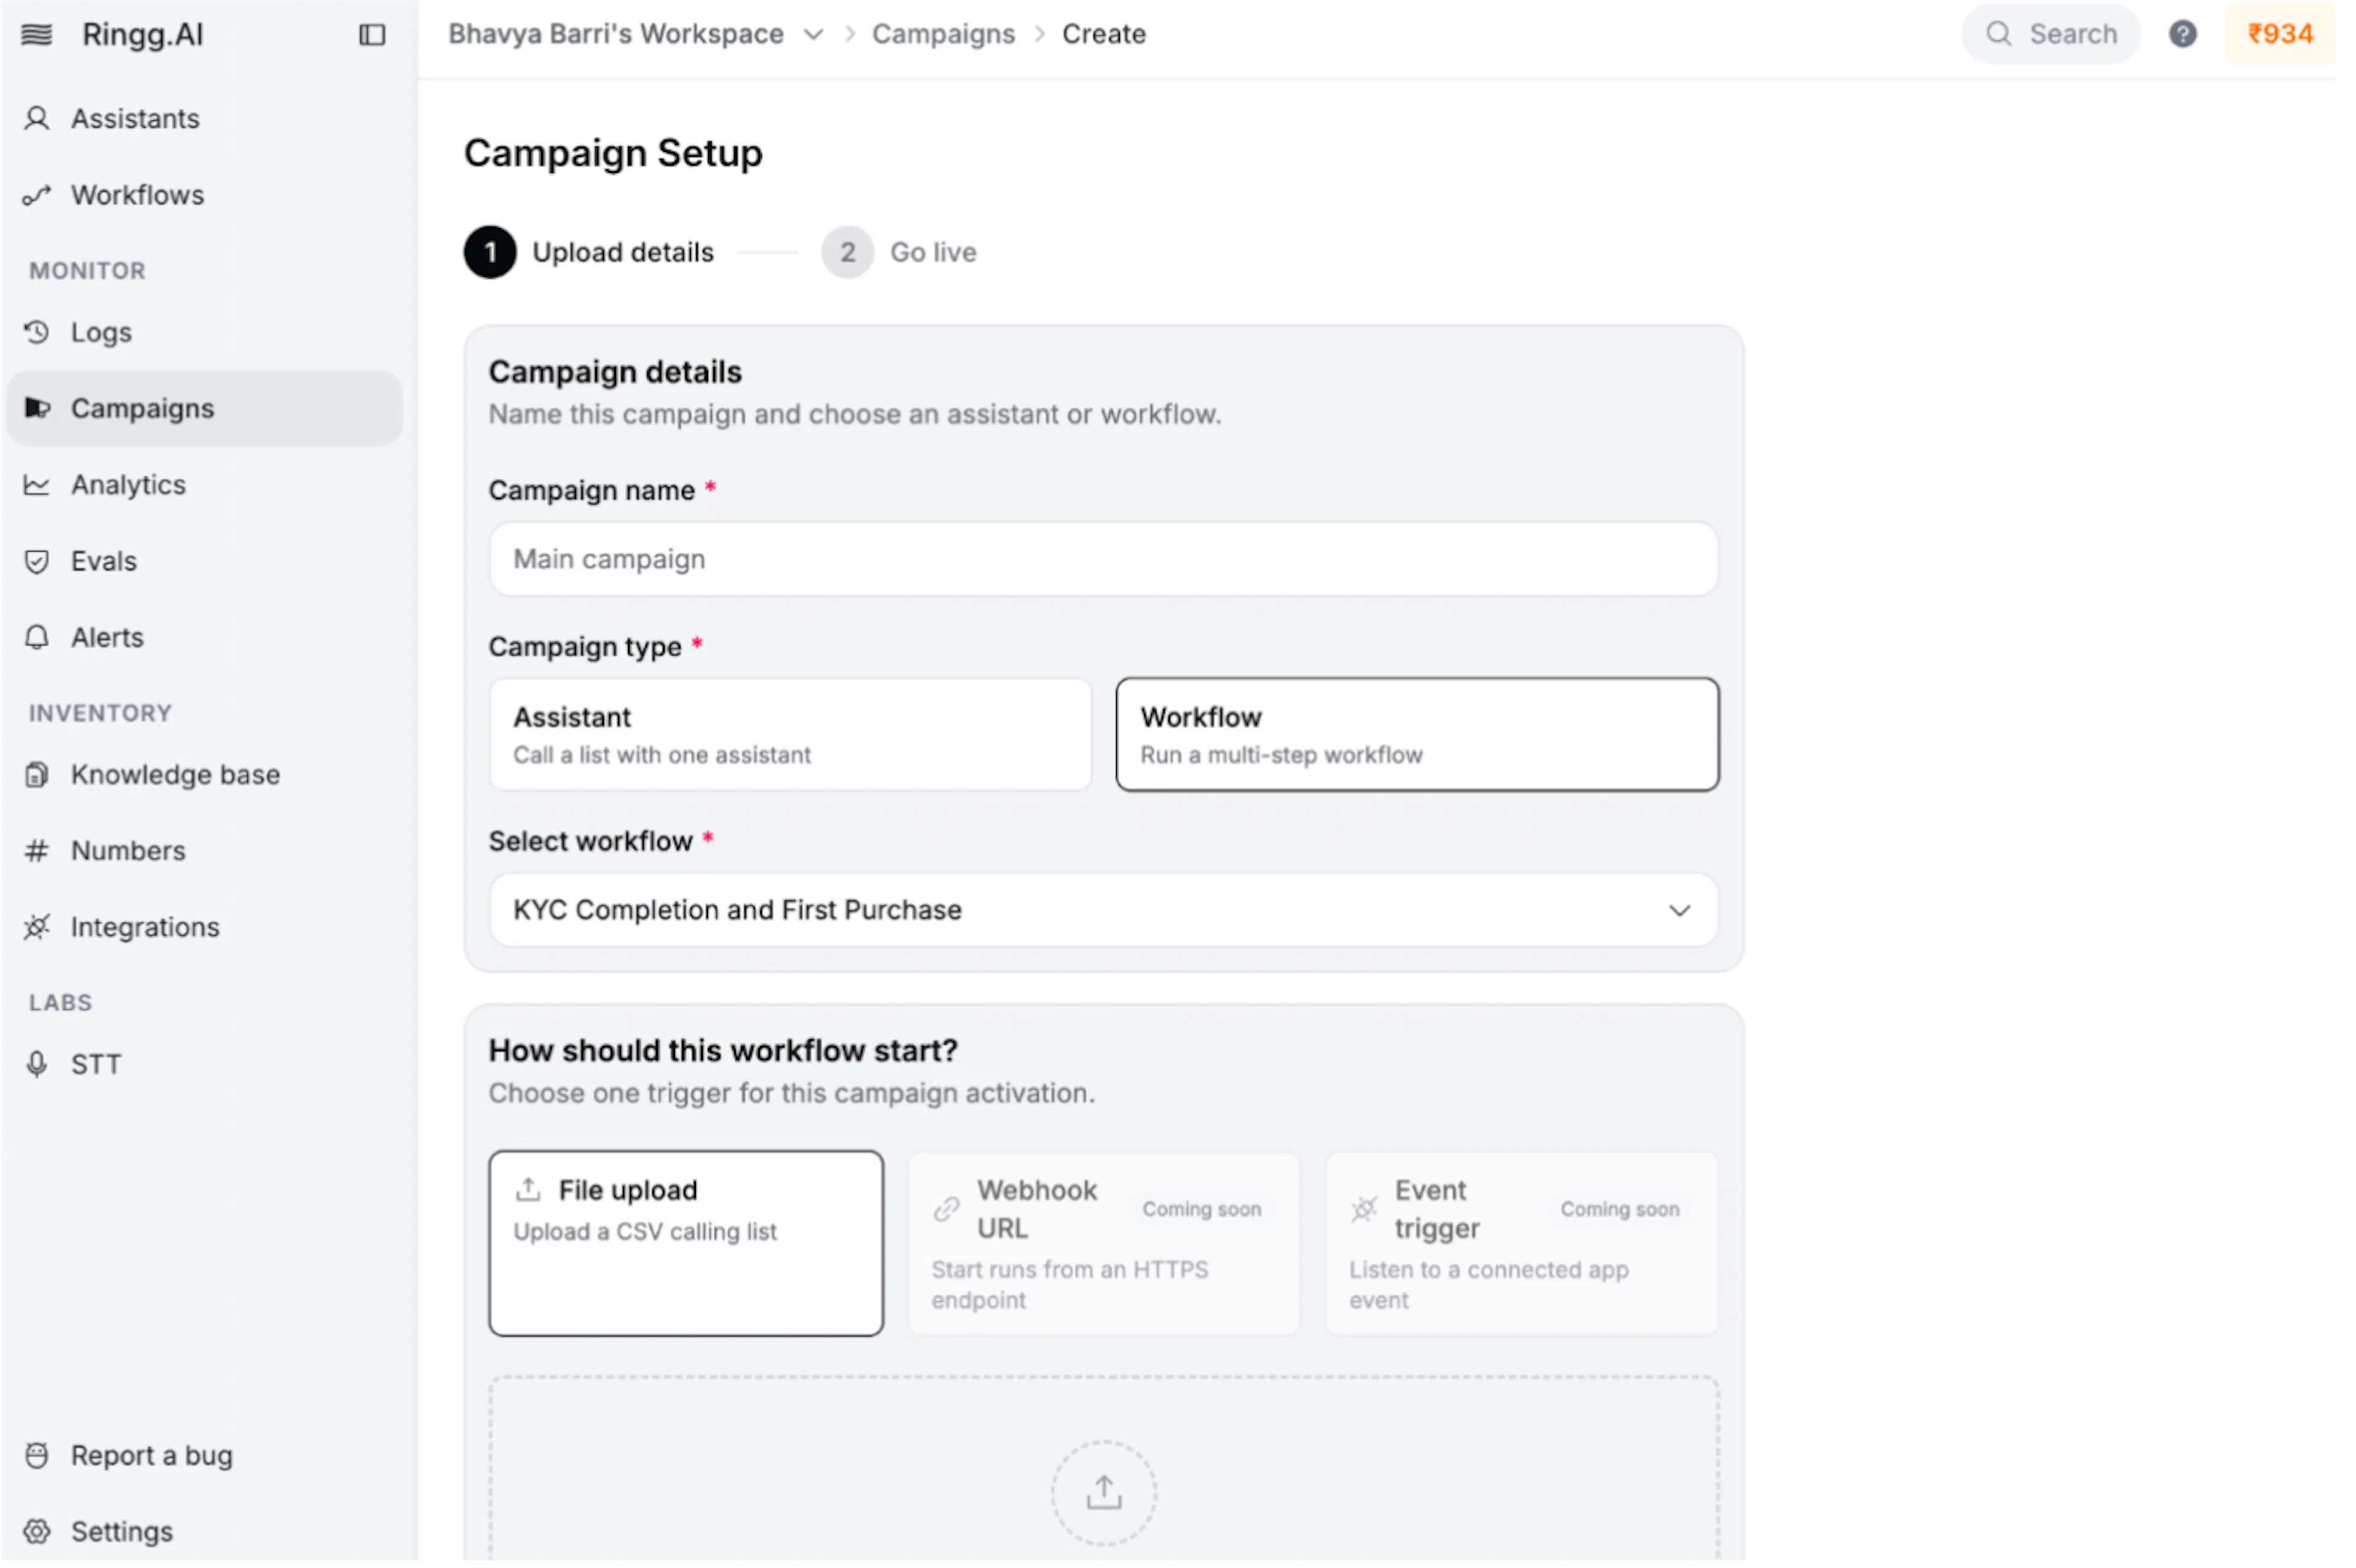The height and width of the screenshot is (1568, 2356).
Task: Click the Create breadcrumb text
Action: coord(1104,34)
